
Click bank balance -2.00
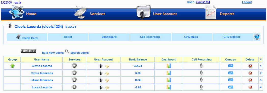click(x=138, y=87)
